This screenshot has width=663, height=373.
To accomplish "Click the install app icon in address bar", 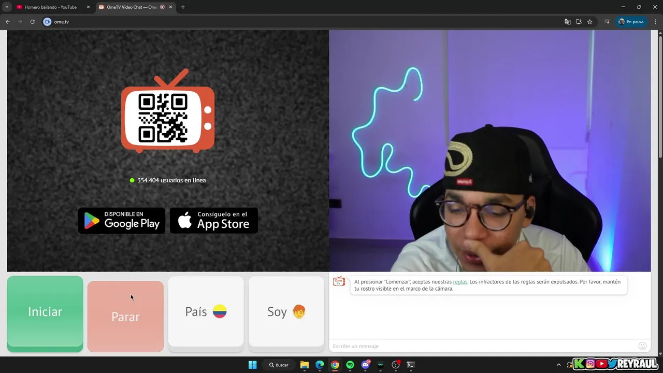I will coord(579,22).
